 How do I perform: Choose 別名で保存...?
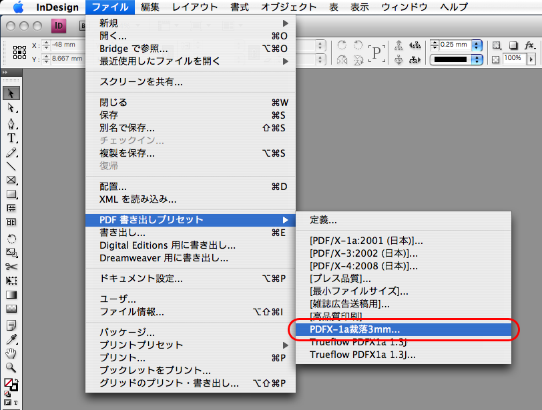(x=190, y=128)
